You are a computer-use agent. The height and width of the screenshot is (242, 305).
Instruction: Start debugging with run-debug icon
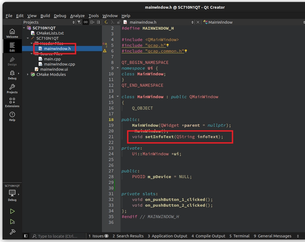coord(12,222)
